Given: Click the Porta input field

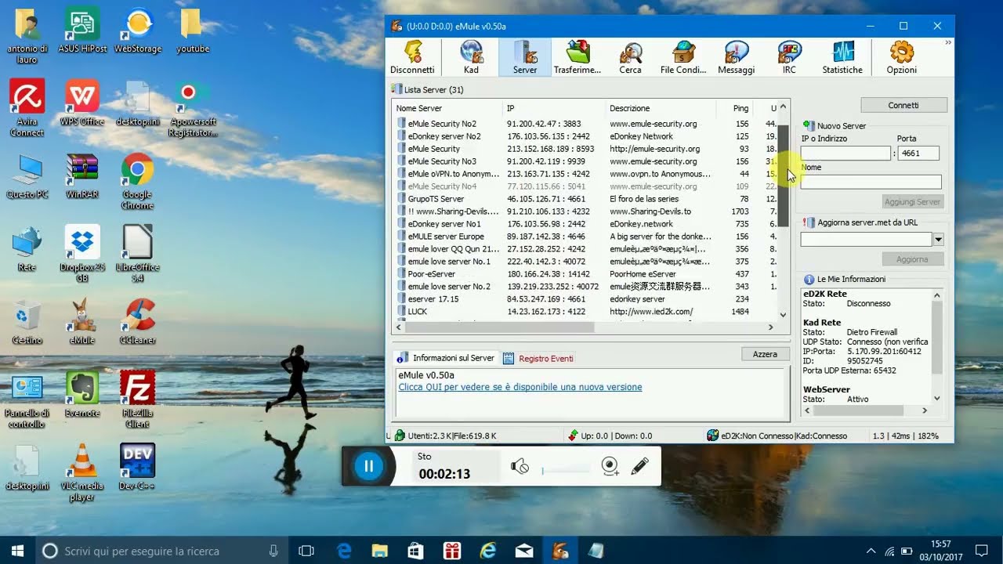Looking at the screenshot, I should [x=918, y=154].
